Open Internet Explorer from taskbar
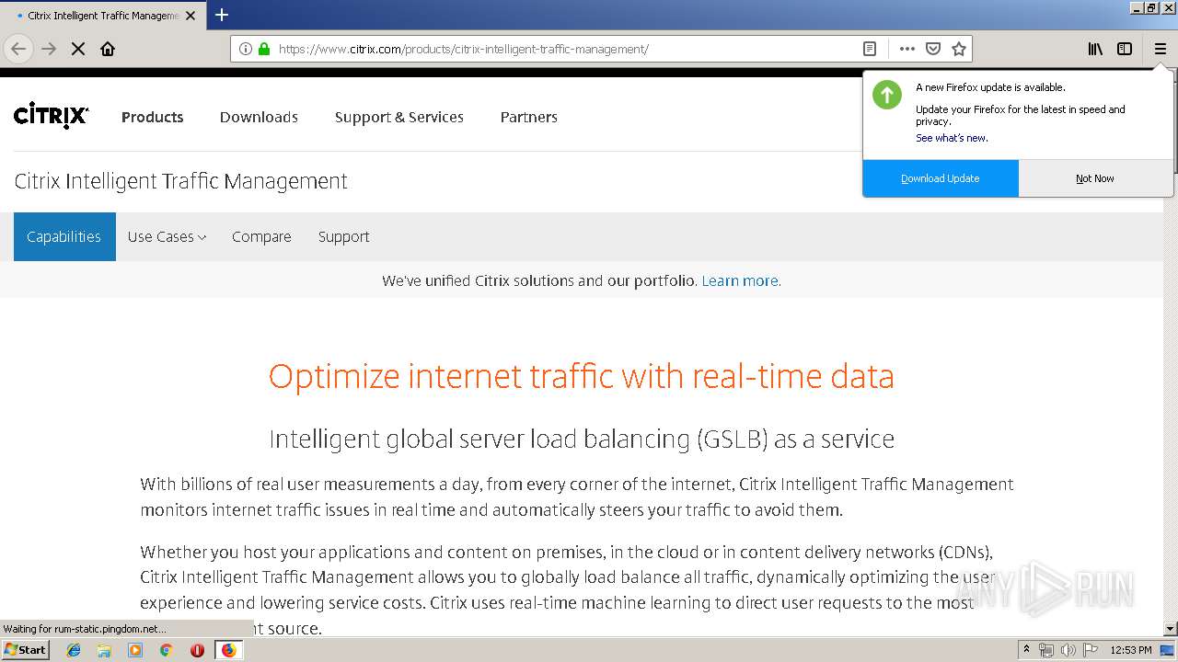Viewport: 1178px width, 662px height. 74,650
